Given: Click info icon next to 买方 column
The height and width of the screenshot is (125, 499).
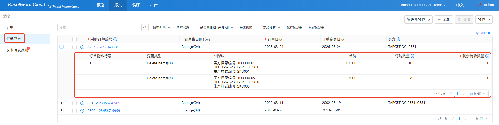Looking at the screenshot, I should pyautogui.click(x=398, y=39).
